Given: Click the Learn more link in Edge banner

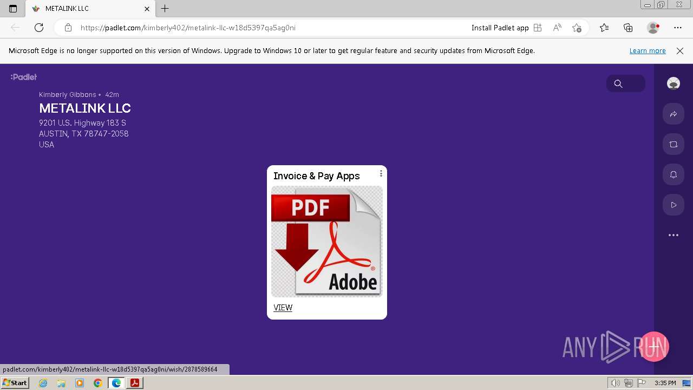Looking at the screenshot, I should (x=648, y=50).
